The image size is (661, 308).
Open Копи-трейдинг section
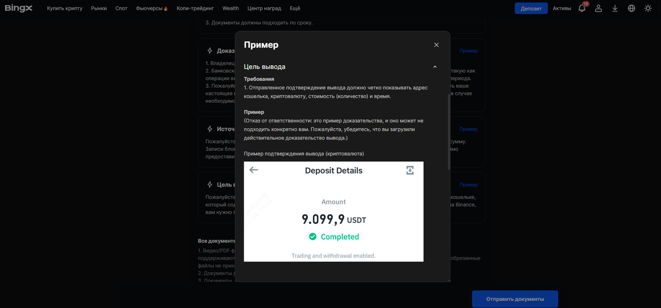[x=195, y=8]
